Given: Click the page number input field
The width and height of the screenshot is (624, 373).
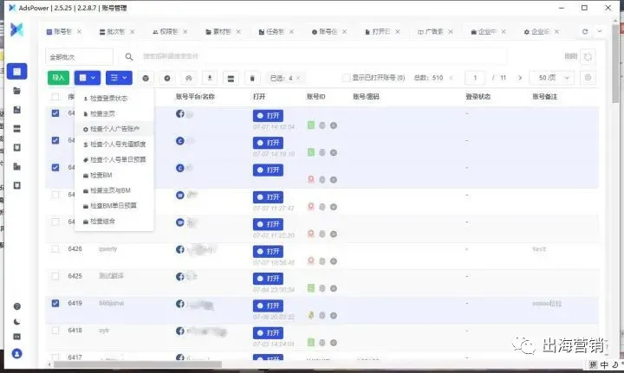Looking at the screenshot, I should click(475, 78).
